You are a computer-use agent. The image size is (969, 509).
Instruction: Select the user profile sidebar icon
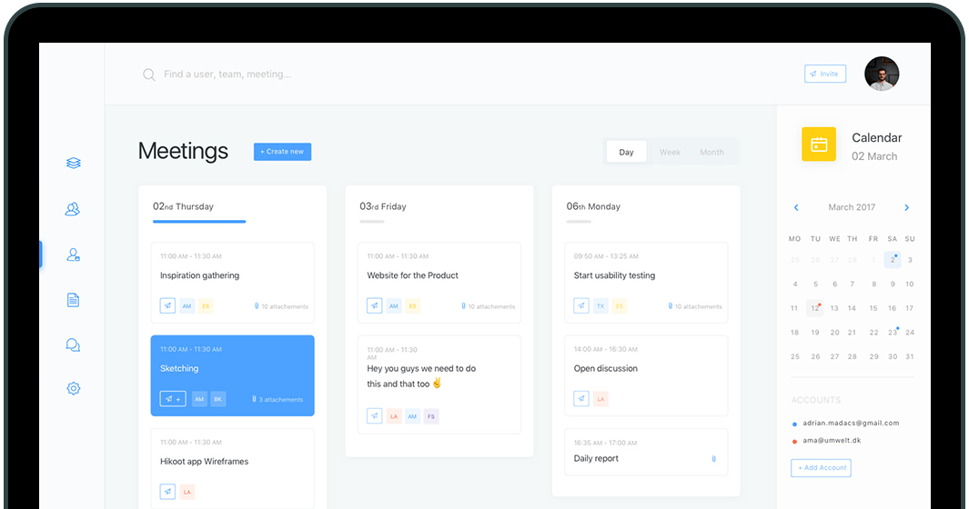74,254
